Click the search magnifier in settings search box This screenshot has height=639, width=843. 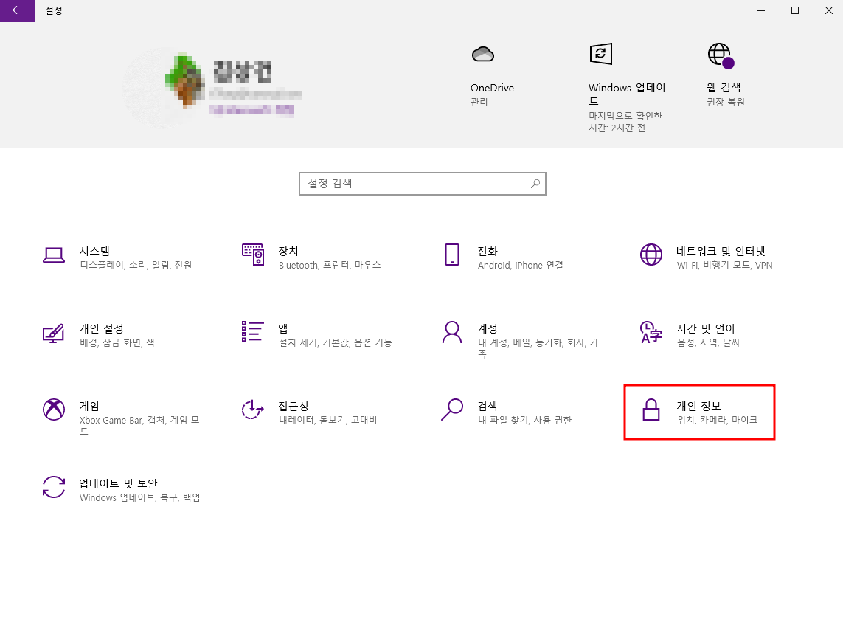point(535,184)
